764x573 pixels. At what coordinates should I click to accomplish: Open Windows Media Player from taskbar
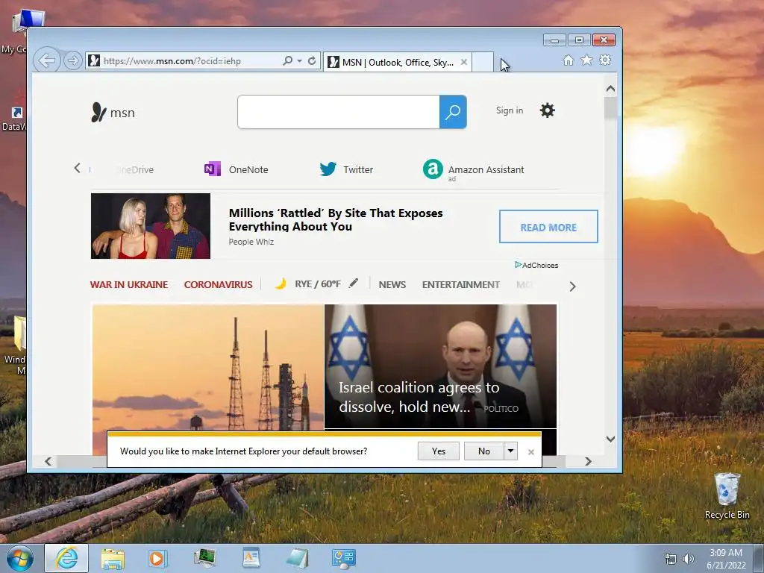tap(157, 559)
